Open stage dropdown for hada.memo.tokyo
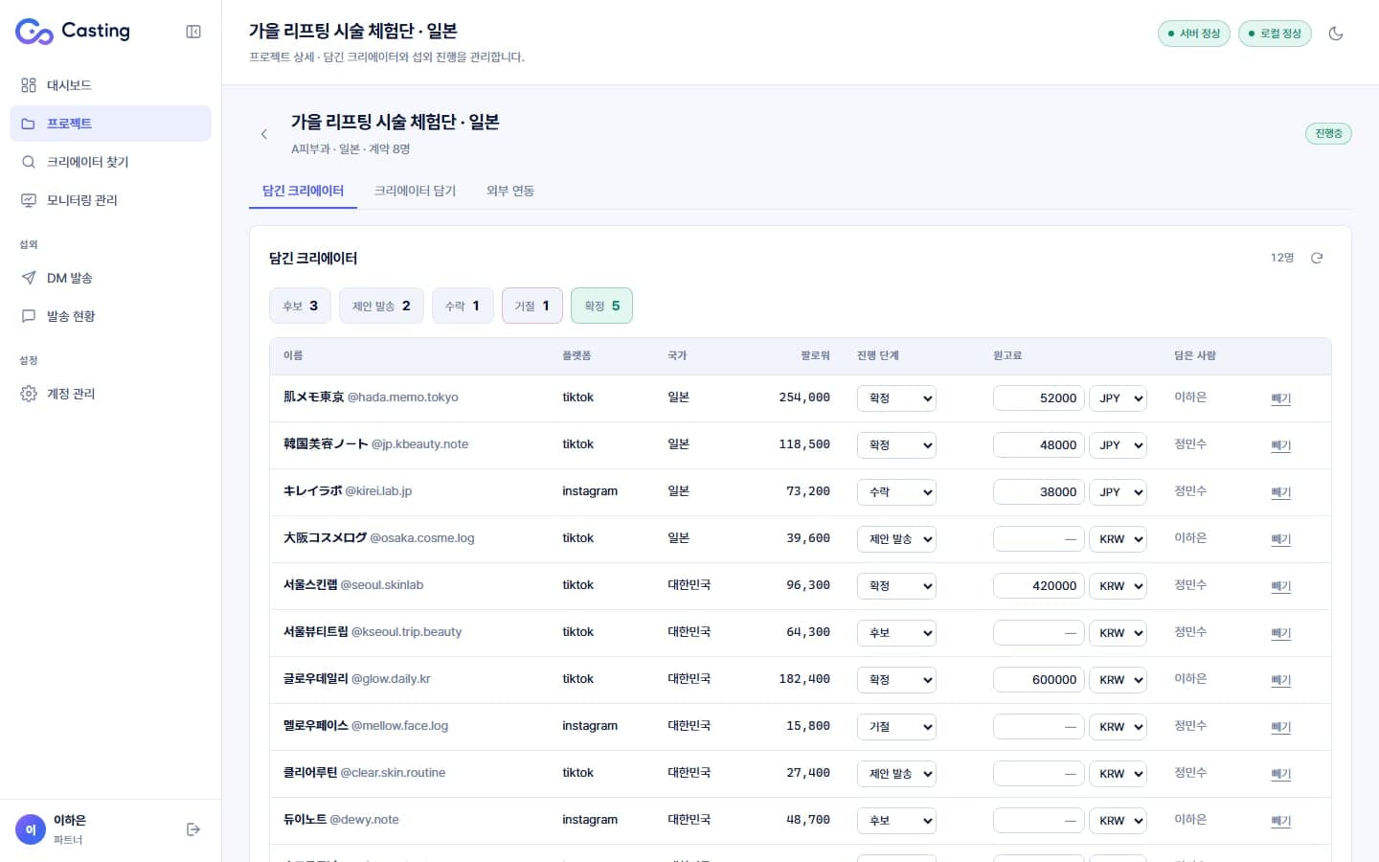1379x862 pixels. click(x=896, y=398)
